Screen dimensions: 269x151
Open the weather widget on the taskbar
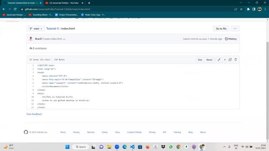pos(9,147)
